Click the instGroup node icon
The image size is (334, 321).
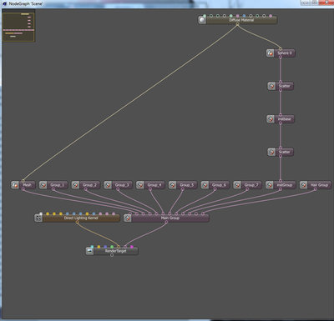(x=270, y=185)
